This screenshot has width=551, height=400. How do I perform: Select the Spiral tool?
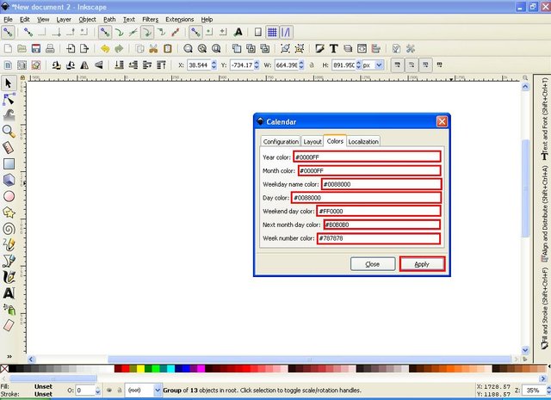click(x=9, y=229)
